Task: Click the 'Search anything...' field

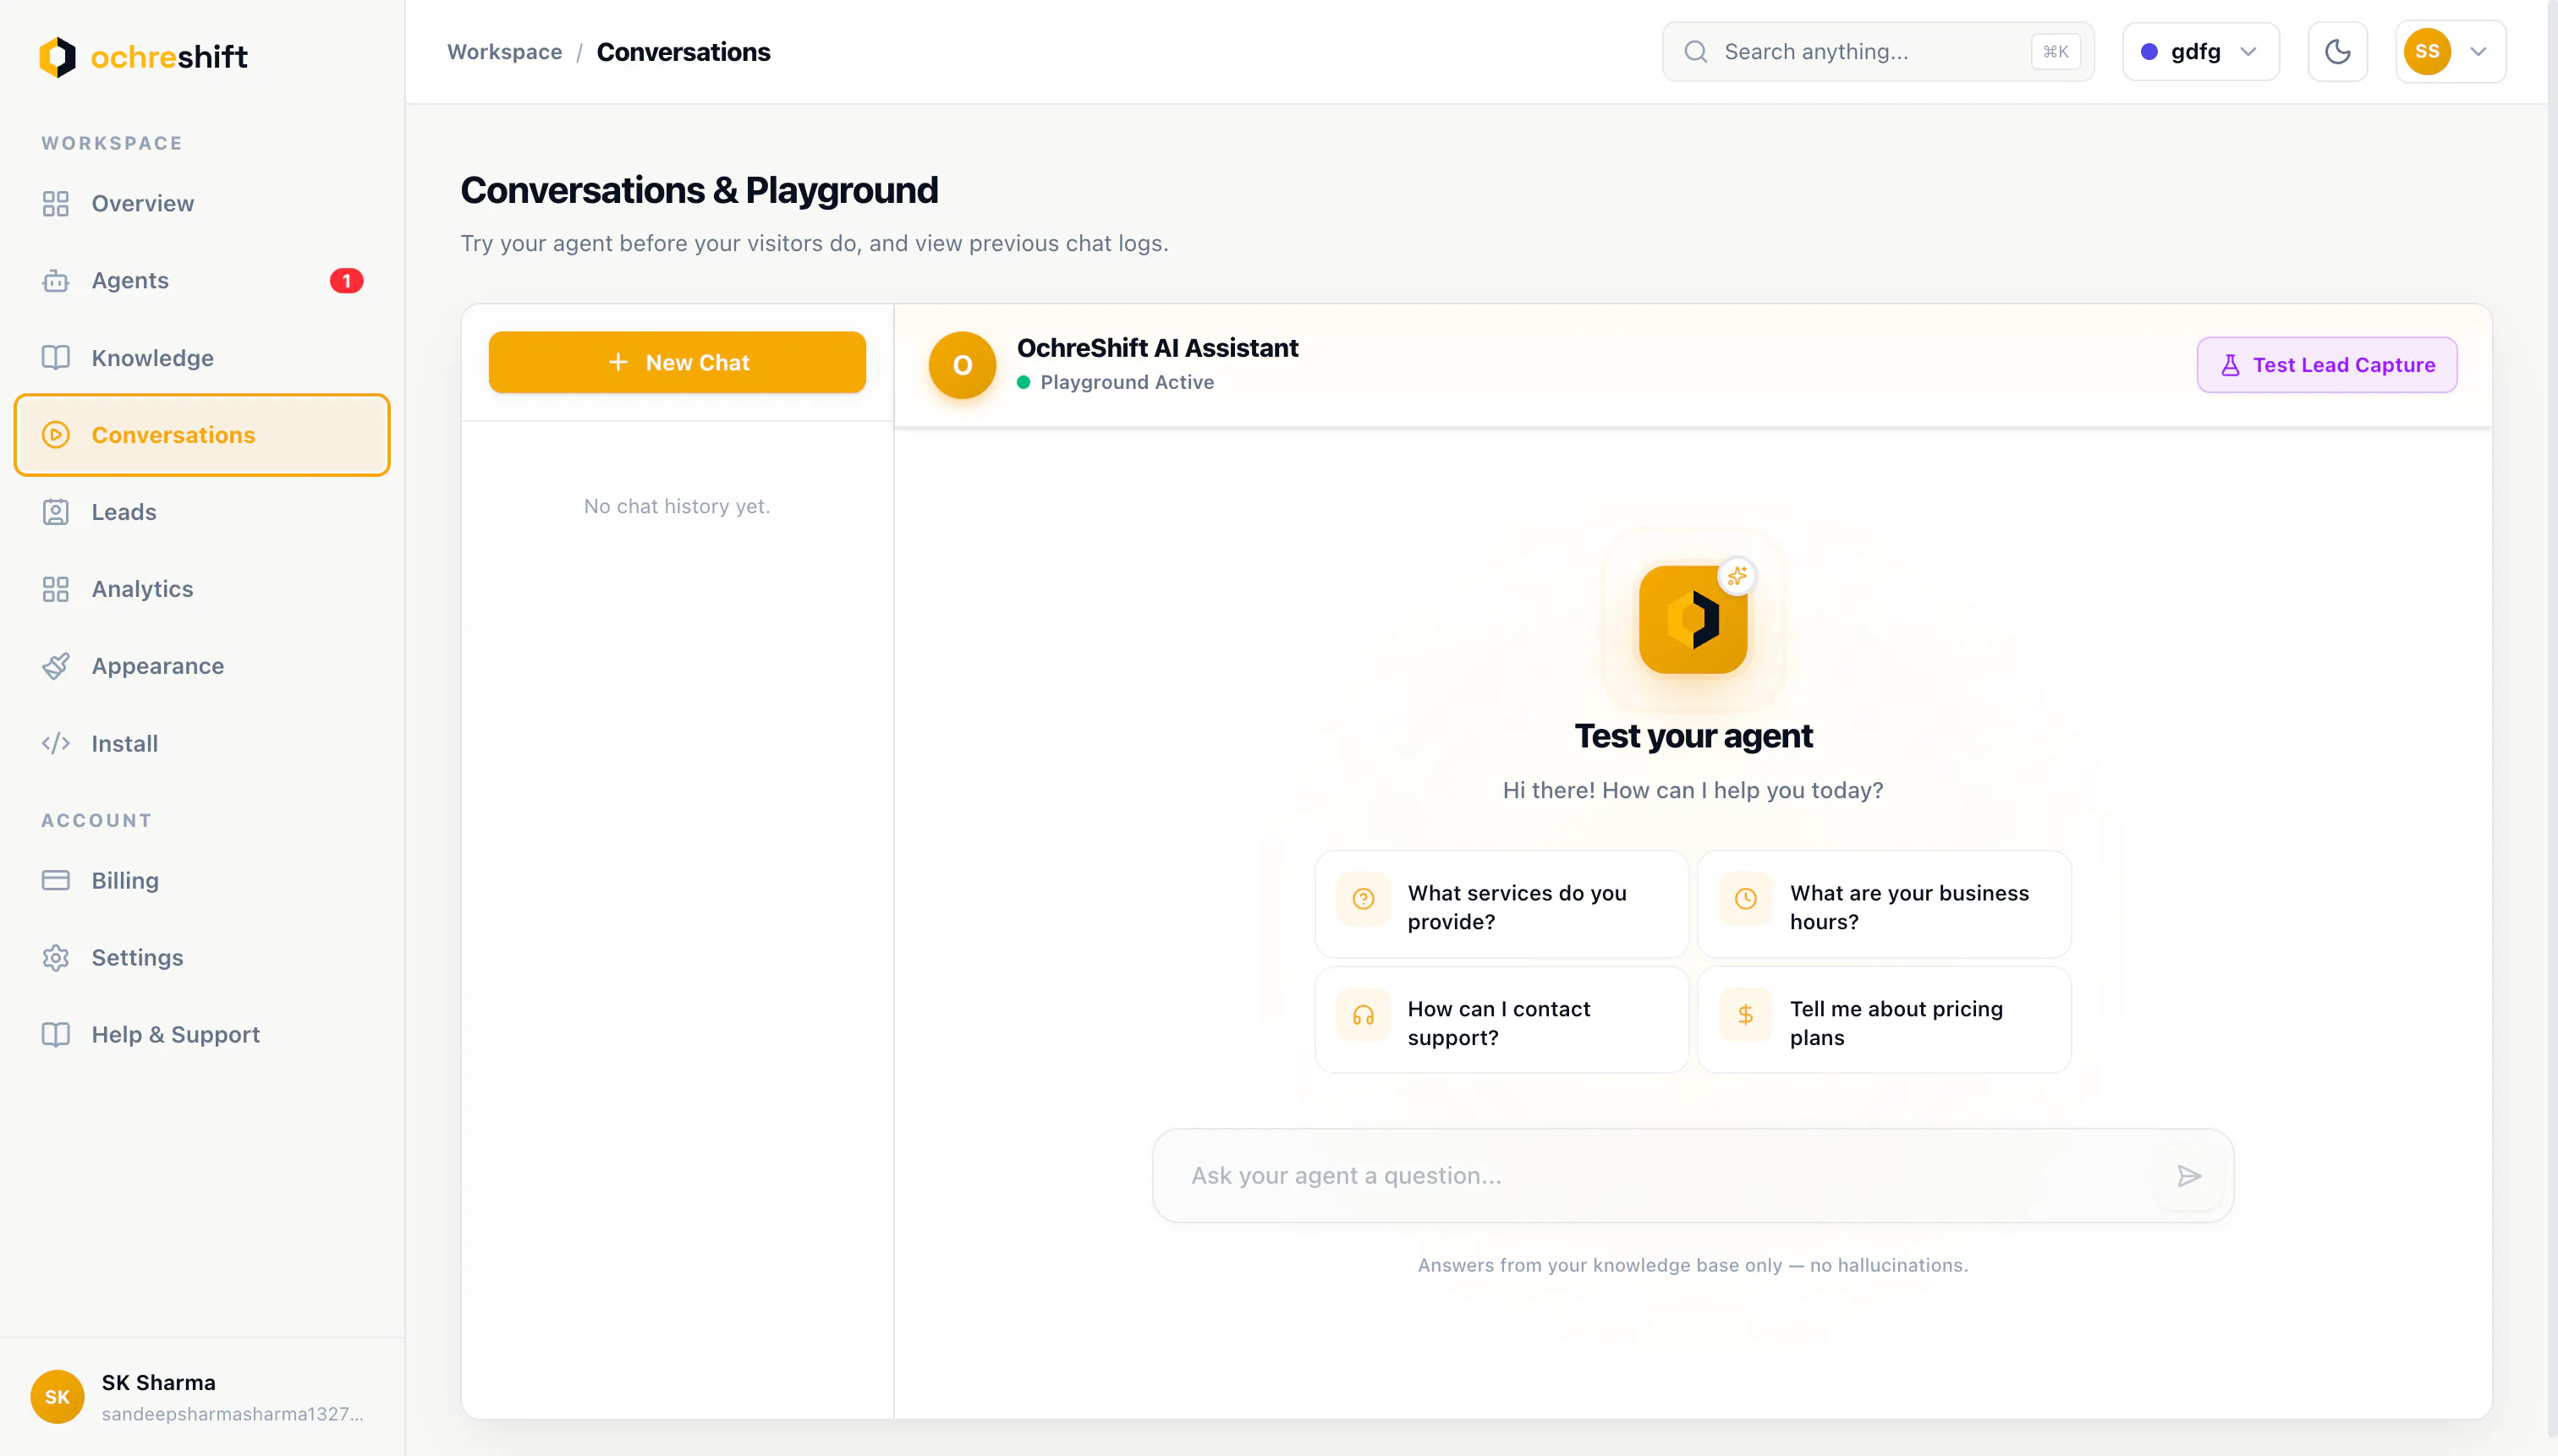Action: pyautogui.click(x=1878, y=52)
